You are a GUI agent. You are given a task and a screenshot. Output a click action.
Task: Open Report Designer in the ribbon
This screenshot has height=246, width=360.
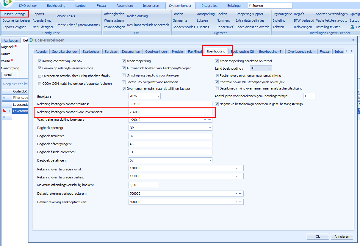click(14, 27)
